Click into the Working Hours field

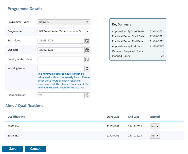tap(61, 69)
